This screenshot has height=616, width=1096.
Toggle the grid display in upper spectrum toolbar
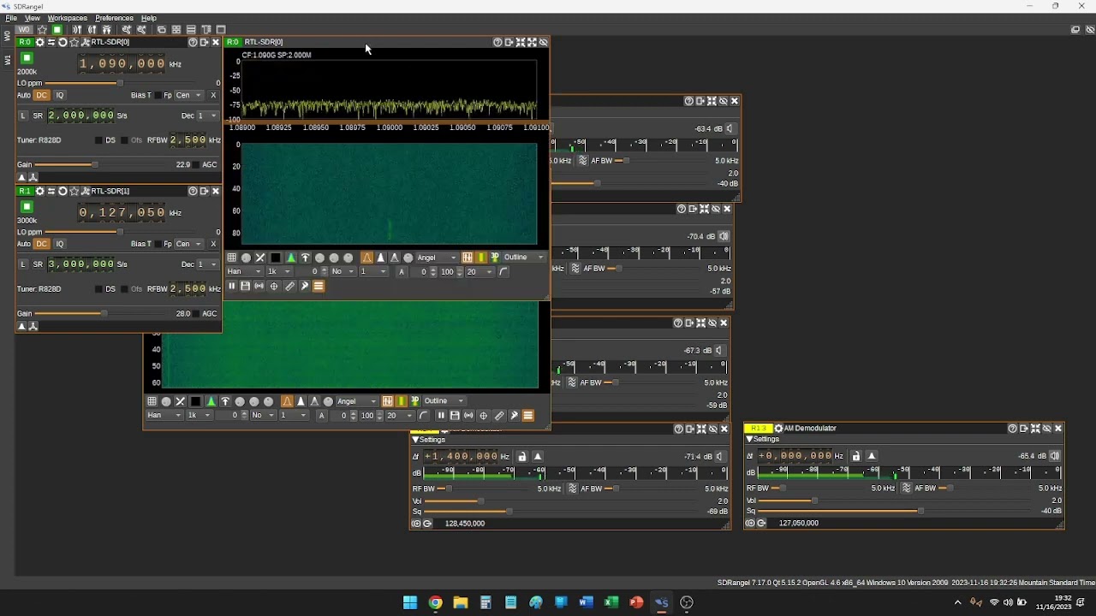pyautogui.click(x=232, y=258)
